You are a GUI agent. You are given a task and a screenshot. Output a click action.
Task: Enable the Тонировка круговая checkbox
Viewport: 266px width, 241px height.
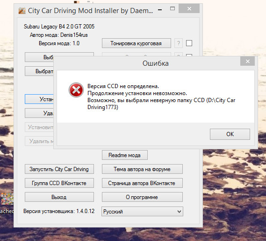(x=189, y=43)
